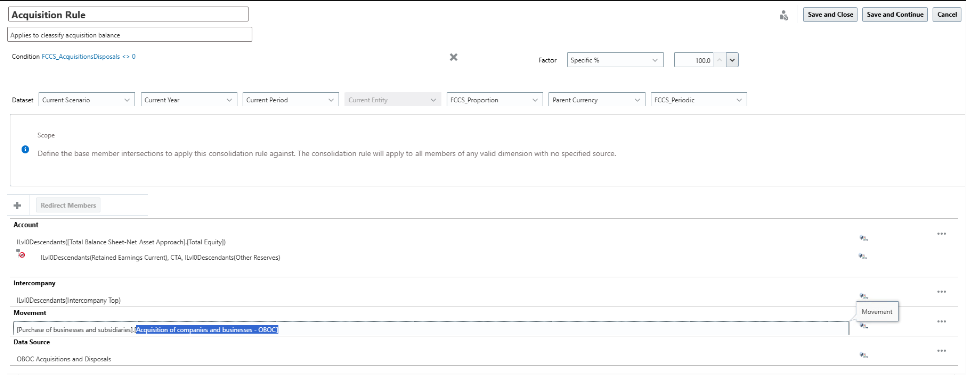
Task: Click the exclusion icon before Retained Earnings Current
Action: click(x=21, y=254)
